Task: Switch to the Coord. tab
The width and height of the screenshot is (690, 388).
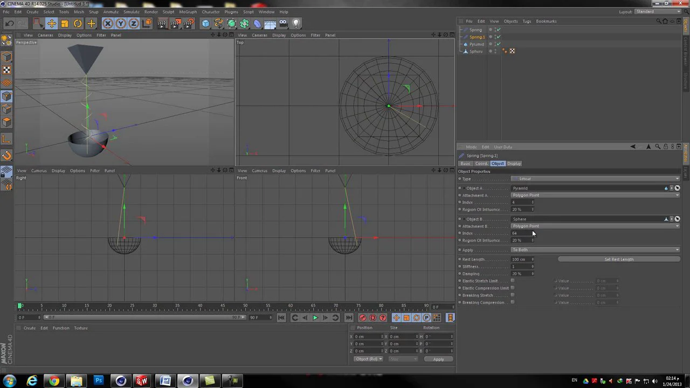Action: pos(481,163)
